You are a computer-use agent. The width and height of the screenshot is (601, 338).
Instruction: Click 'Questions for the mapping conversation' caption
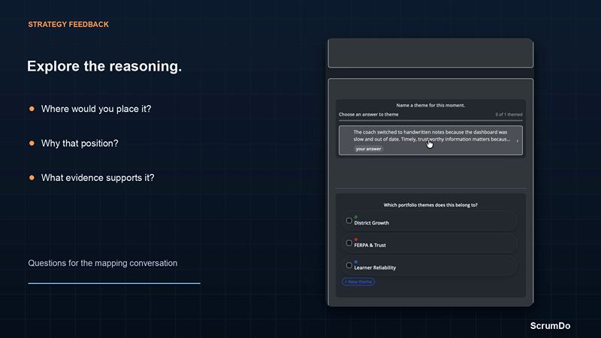(x=103, y=264)
